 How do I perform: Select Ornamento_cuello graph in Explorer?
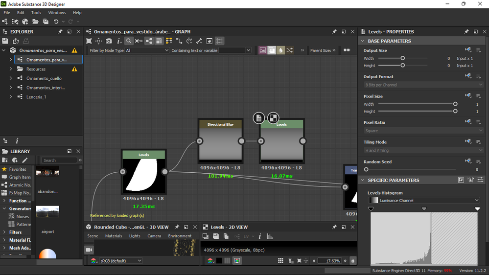[44, 78]
